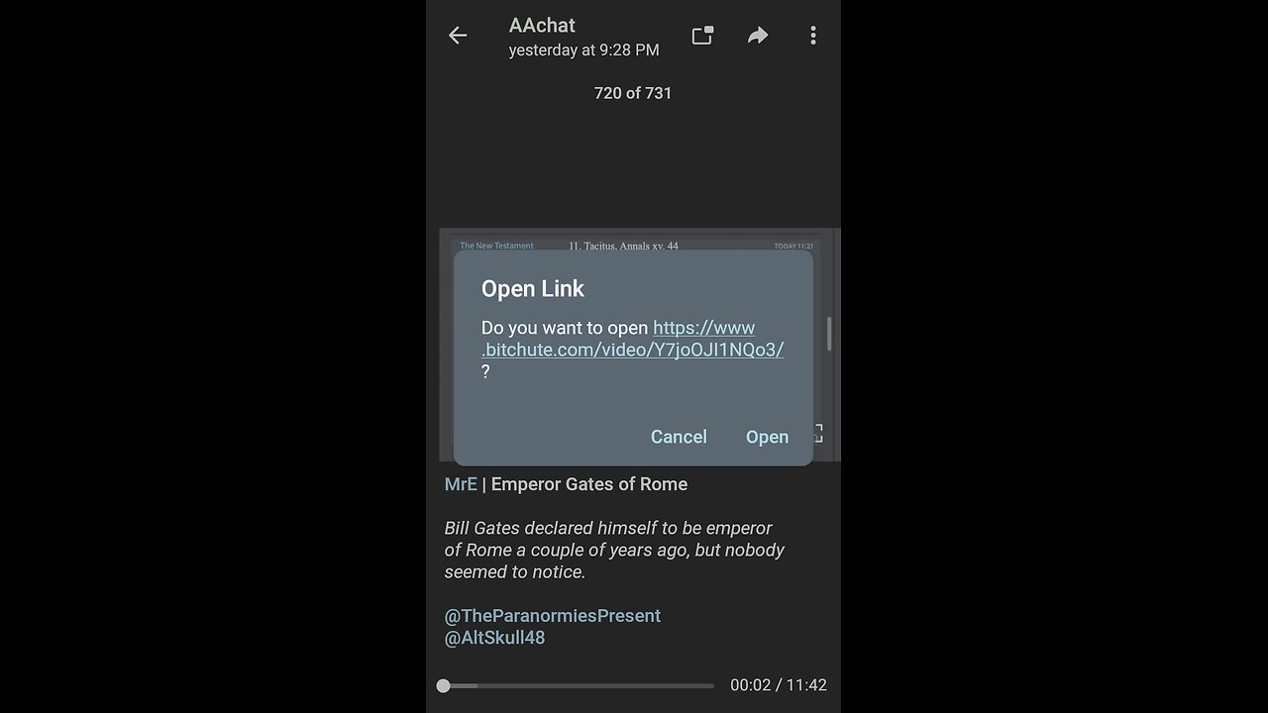Screen dimensions: 1268x713
Task: Confirm with the Open button
Action: click(x=767, y=437)
